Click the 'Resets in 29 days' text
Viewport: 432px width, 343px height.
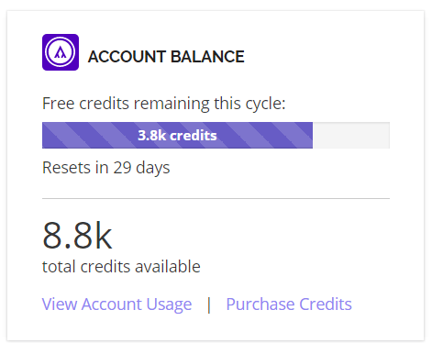pos(106,168)
